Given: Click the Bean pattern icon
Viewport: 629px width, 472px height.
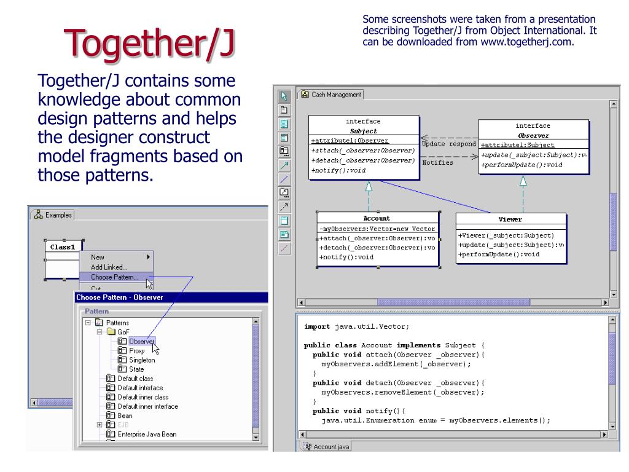Looking at the screenshot, I should (x=111, y=415).
